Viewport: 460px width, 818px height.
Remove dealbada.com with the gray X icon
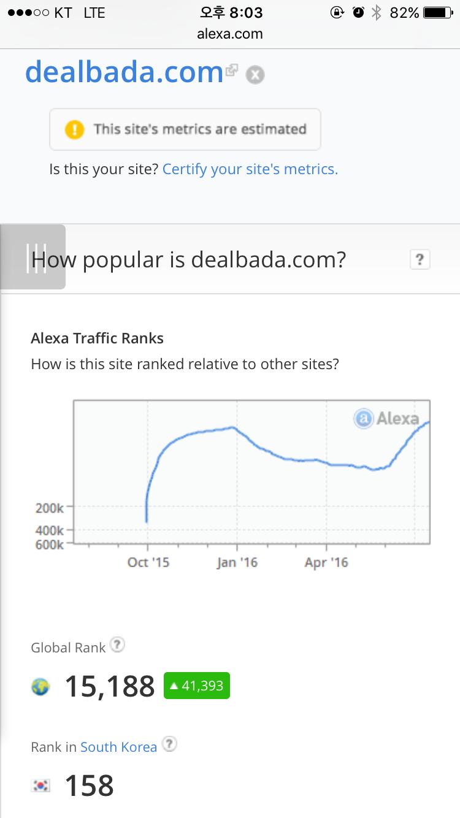(255, 75)
